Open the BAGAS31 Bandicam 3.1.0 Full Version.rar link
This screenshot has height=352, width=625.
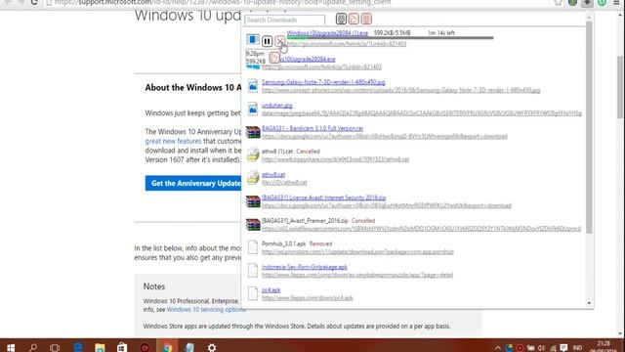pyautogui.click(x=312, y=128)
